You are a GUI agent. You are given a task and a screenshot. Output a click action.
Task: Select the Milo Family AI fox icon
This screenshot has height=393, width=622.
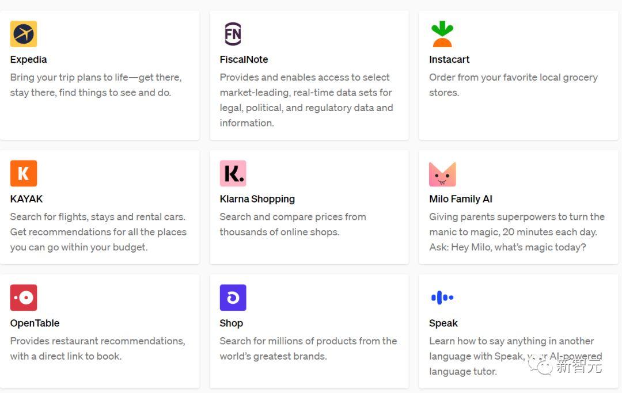(442, 174)
